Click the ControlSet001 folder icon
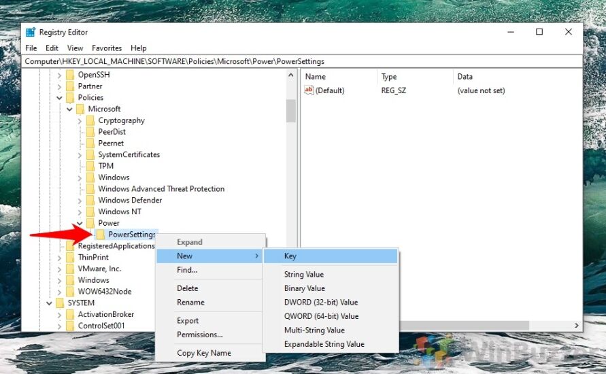The image size is (606, 374). tap(70, 326)
